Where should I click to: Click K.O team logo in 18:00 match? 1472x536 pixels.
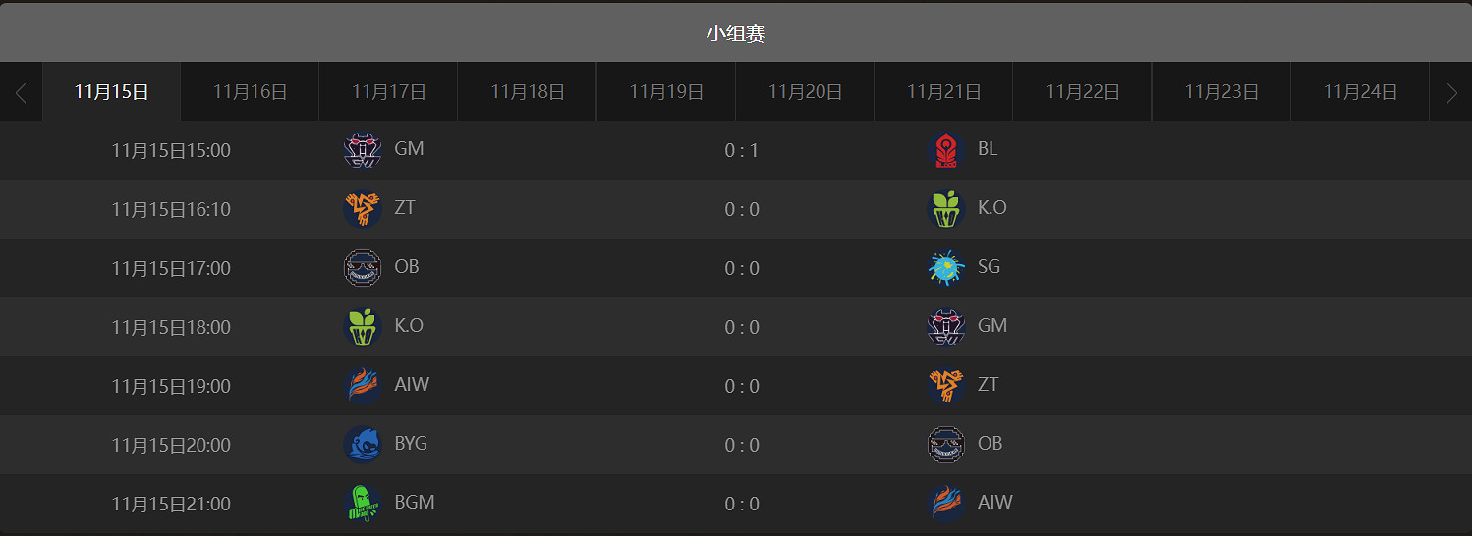click(362, 327)
